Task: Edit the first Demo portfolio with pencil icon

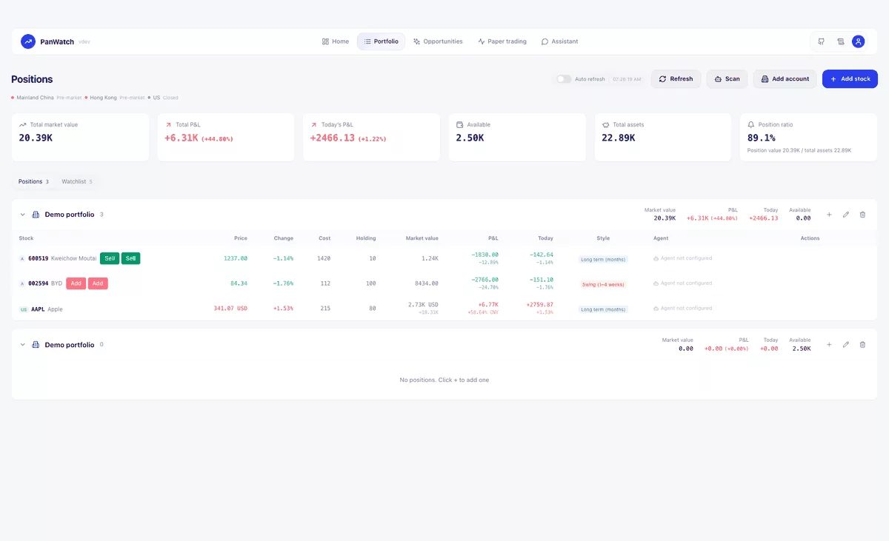Action: [x=846, y=215]
